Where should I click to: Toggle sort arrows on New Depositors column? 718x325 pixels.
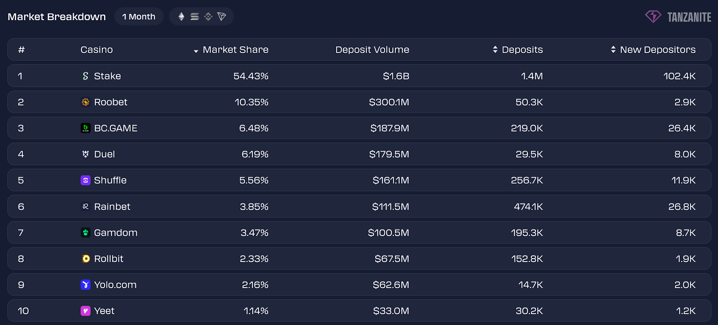(613, 49)
